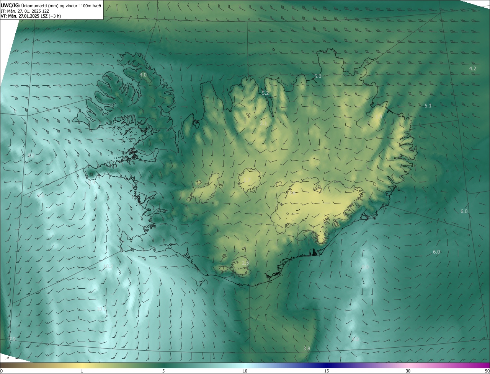Screen dimensions: 490x374
Task: Click the '15' tick on the color scale
Action: point(327,371)
